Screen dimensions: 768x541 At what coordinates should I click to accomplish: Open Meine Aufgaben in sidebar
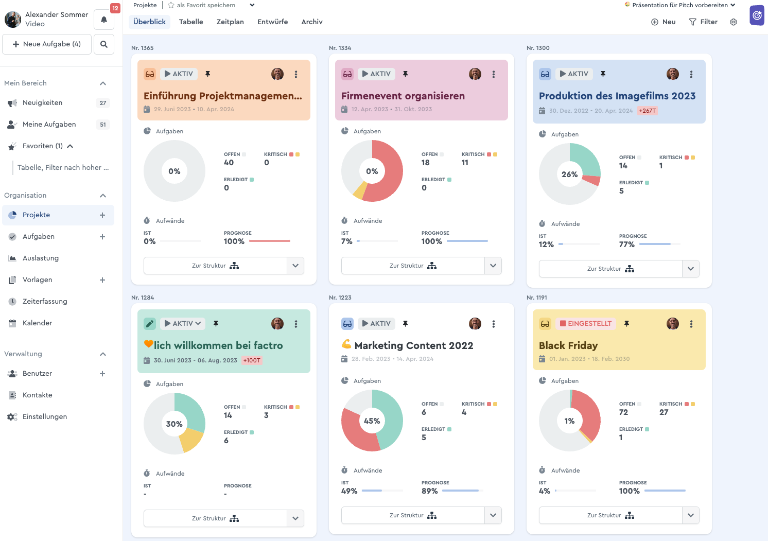(x=58, y=125)
